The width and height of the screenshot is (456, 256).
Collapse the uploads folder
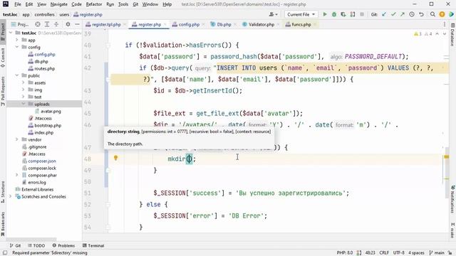tap(24, 104)
